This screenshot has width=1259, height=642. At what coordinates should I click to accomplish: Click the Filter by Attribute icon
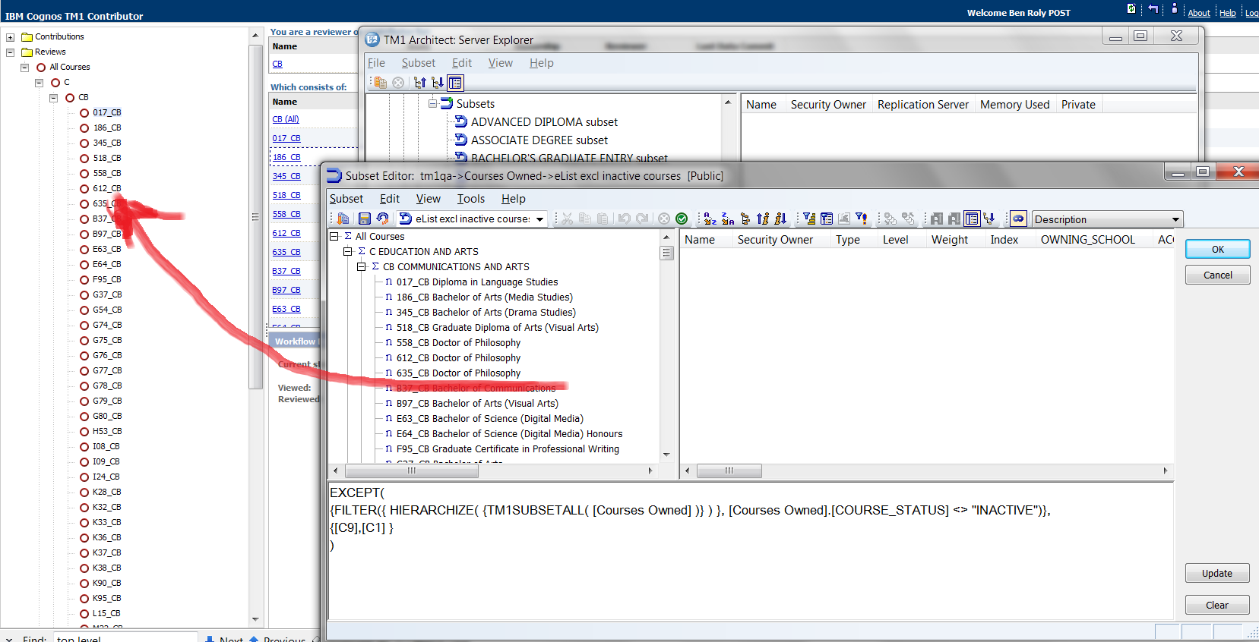pyautogui.click(x=827, y=219)
